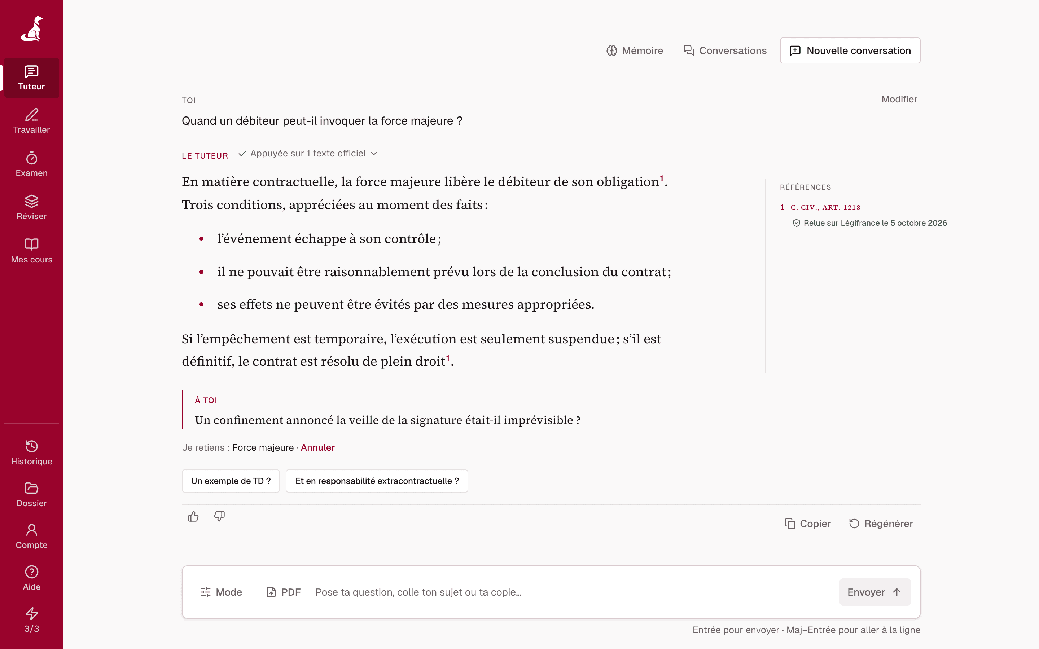The width and height of the screenshot is (1039, 649).
Task: Click the dog logo in sidebar
Action: point(32,29)
